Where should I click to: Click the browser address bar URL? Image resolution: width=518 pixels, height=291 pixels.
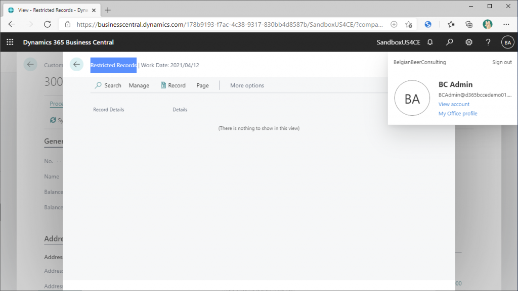(230, 24)
